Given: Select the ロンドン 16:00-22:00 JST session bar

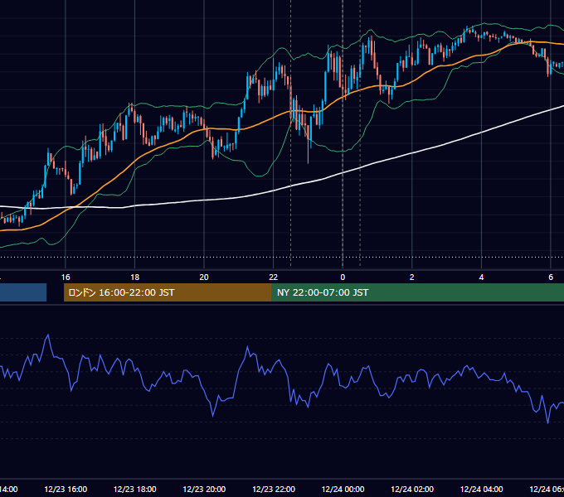Looking at the screenshot, I should (168, 292).
